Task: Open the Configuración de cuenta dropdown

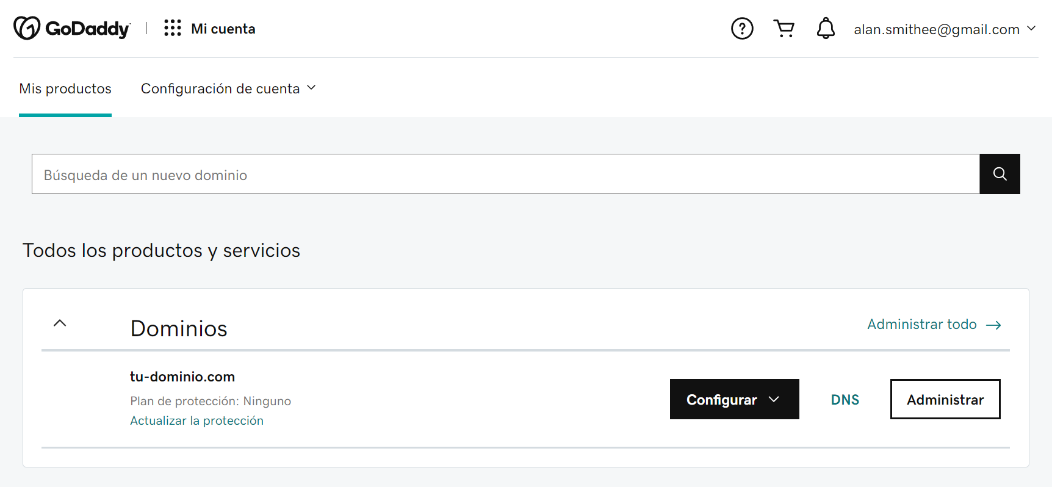Action: point(228,88)
